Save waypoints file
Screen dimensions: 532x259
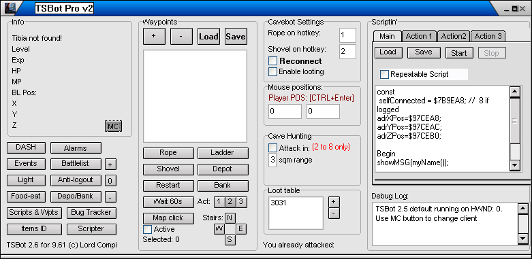236,36
